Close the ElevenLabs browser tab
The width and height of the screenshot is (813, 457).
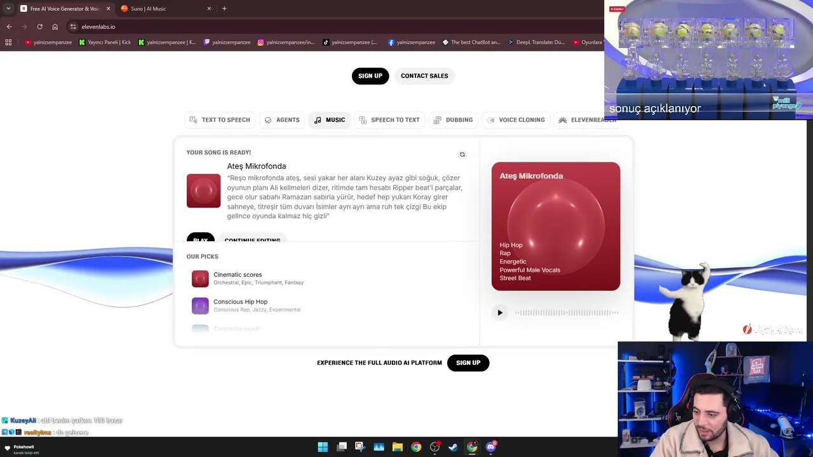108,9
